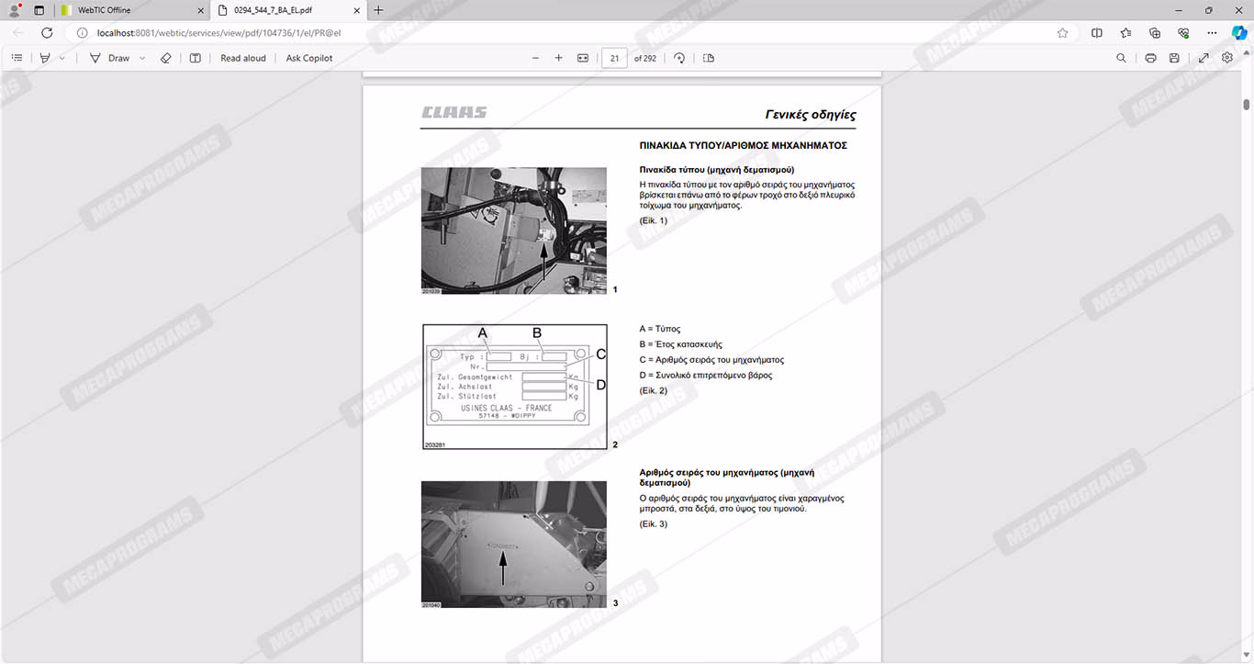Click the CLAAS logo on the page
The image size is (1254, 664).
point(454,113)
